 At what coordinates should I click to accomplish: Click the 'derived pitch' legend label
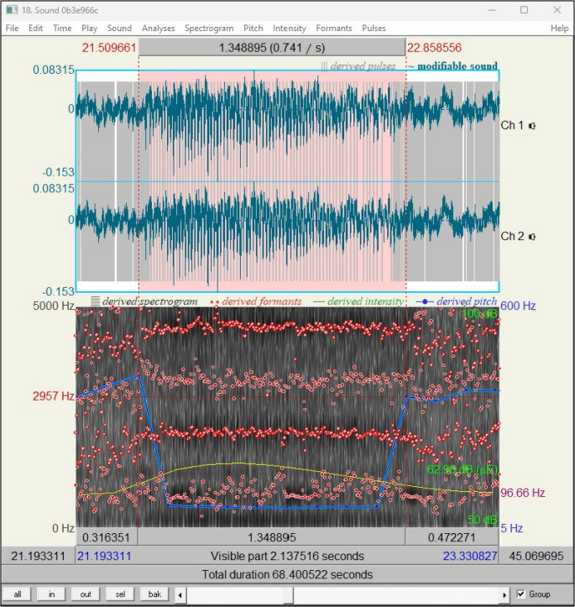point(457,301)
